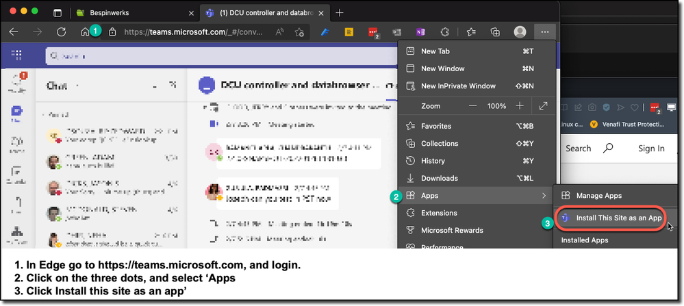684x306 pixels.
Task: Open the Teams app launcher grid
Action: [x=17, y=55]
